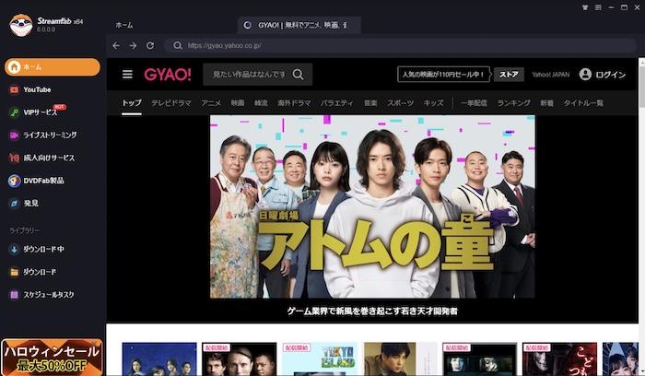Open Scheduled Tasks (スケジュールタスク) entry

[41, 295]
